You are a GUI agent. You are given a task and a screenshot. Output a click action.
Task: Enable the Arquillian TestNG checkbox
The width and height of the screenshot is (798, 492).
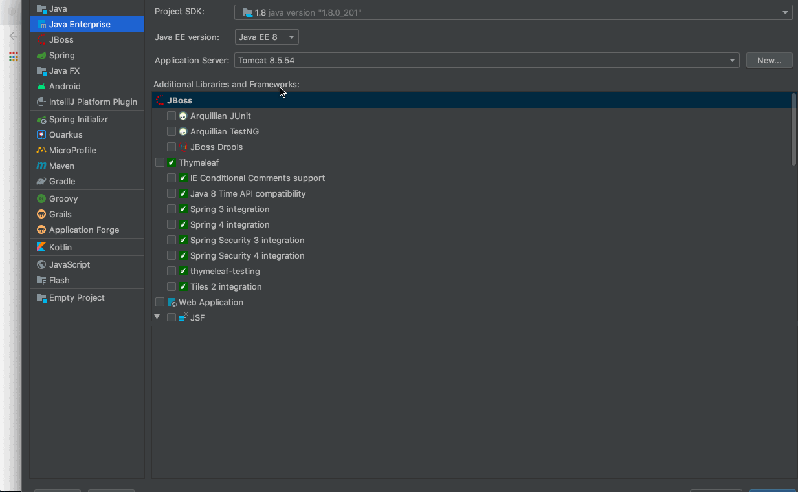coord(172,132)
